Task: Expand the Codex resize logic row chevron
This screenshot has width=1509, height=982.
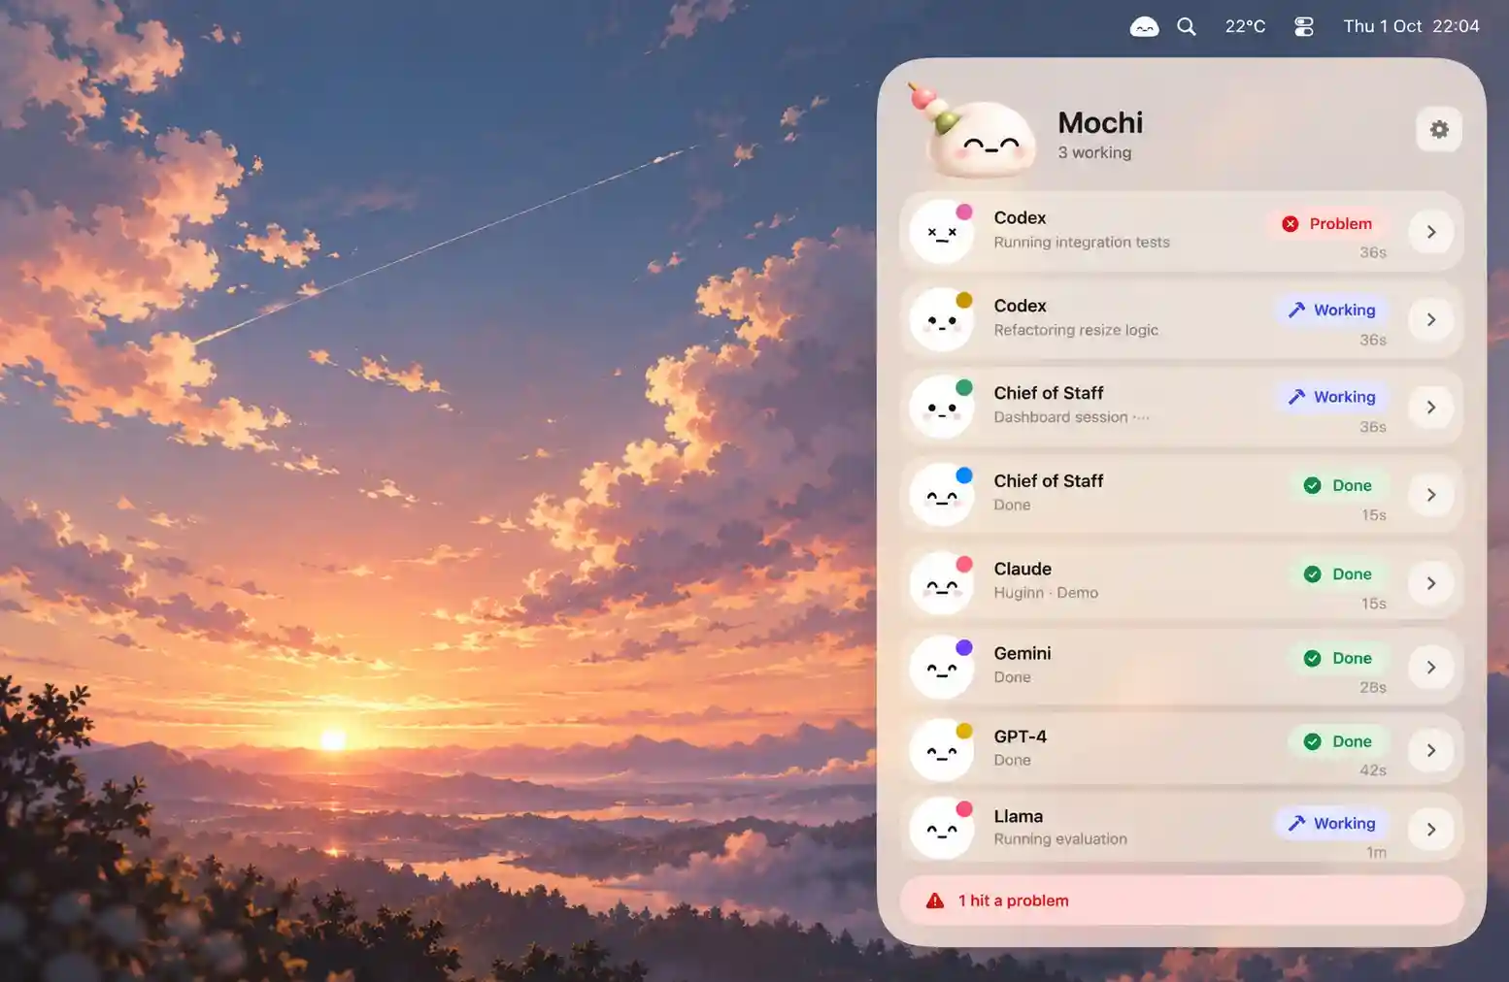Action: pos(1431,319)
